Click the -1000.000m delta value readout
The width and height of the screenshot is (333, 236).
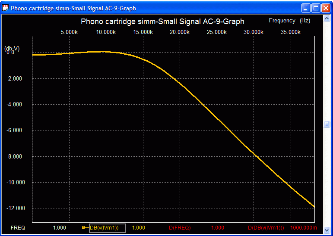pyautogui.click(x=304, y=228)
